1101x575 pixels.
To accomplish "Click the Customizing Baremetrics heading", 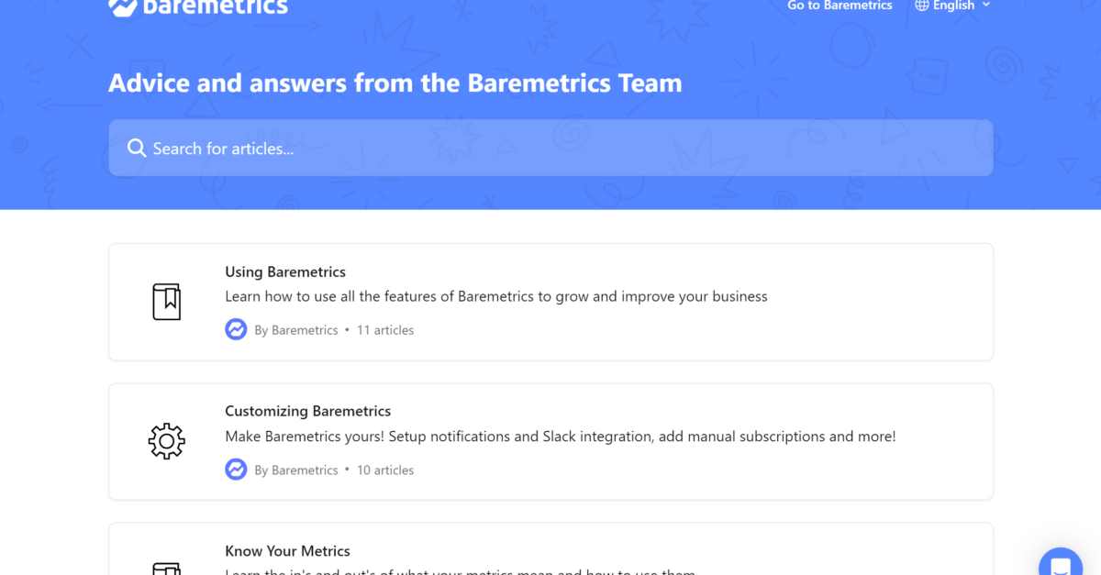I will pyautogui.click(x=307, y=411).
